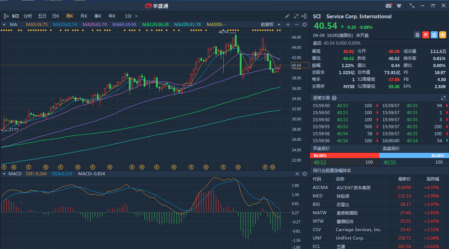Click the price alert bell icon
Image resolution: width=449 pixels, height=249 pixels.
tap(417, 35)
